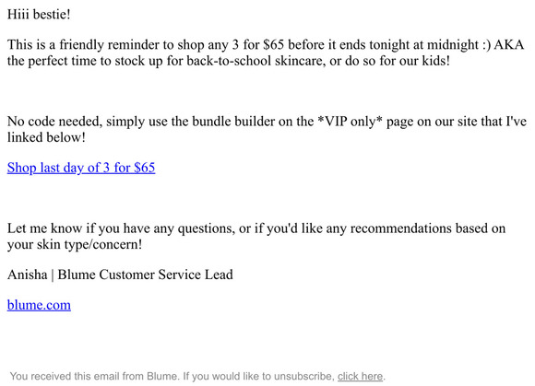Click 'If you would like to unsubscribe' footer text
535x386 pixels.
[259, 376]
